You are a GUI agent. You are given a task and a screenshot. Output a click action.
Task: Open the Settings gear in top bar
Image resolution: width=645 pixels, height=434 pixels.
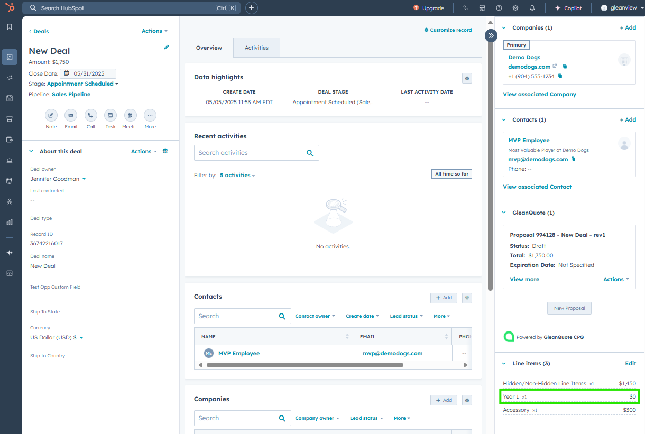515,8
